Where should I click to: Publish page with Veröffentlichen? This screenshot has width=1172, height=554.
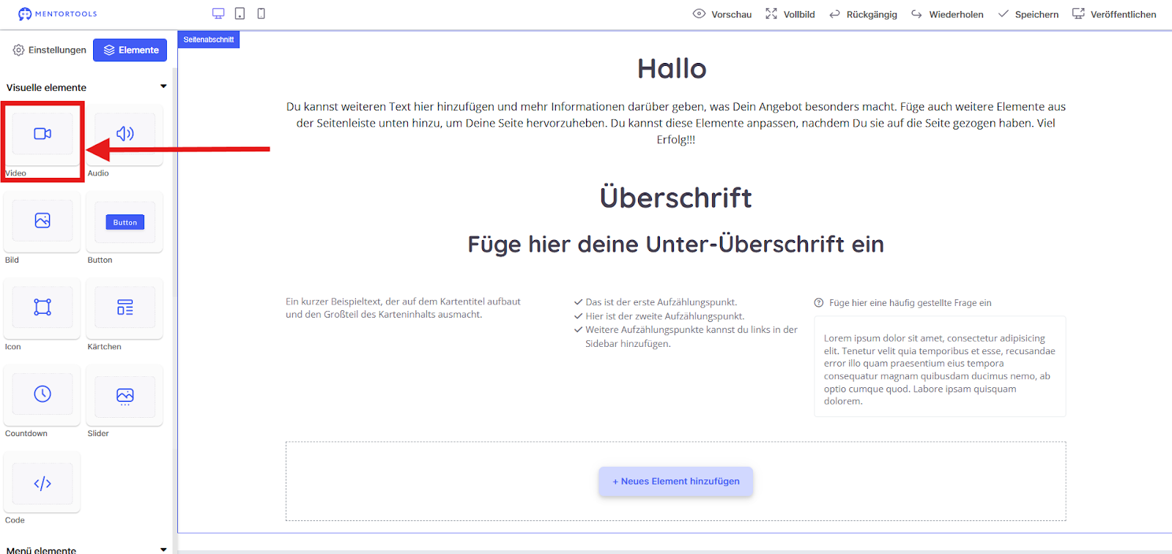point(1114,14)
